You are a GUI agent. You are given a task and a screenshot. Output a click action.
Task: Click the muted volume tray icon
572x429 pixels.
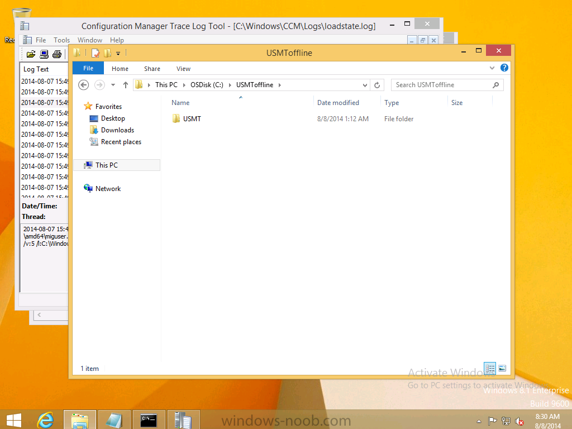(x=519, y=421)
